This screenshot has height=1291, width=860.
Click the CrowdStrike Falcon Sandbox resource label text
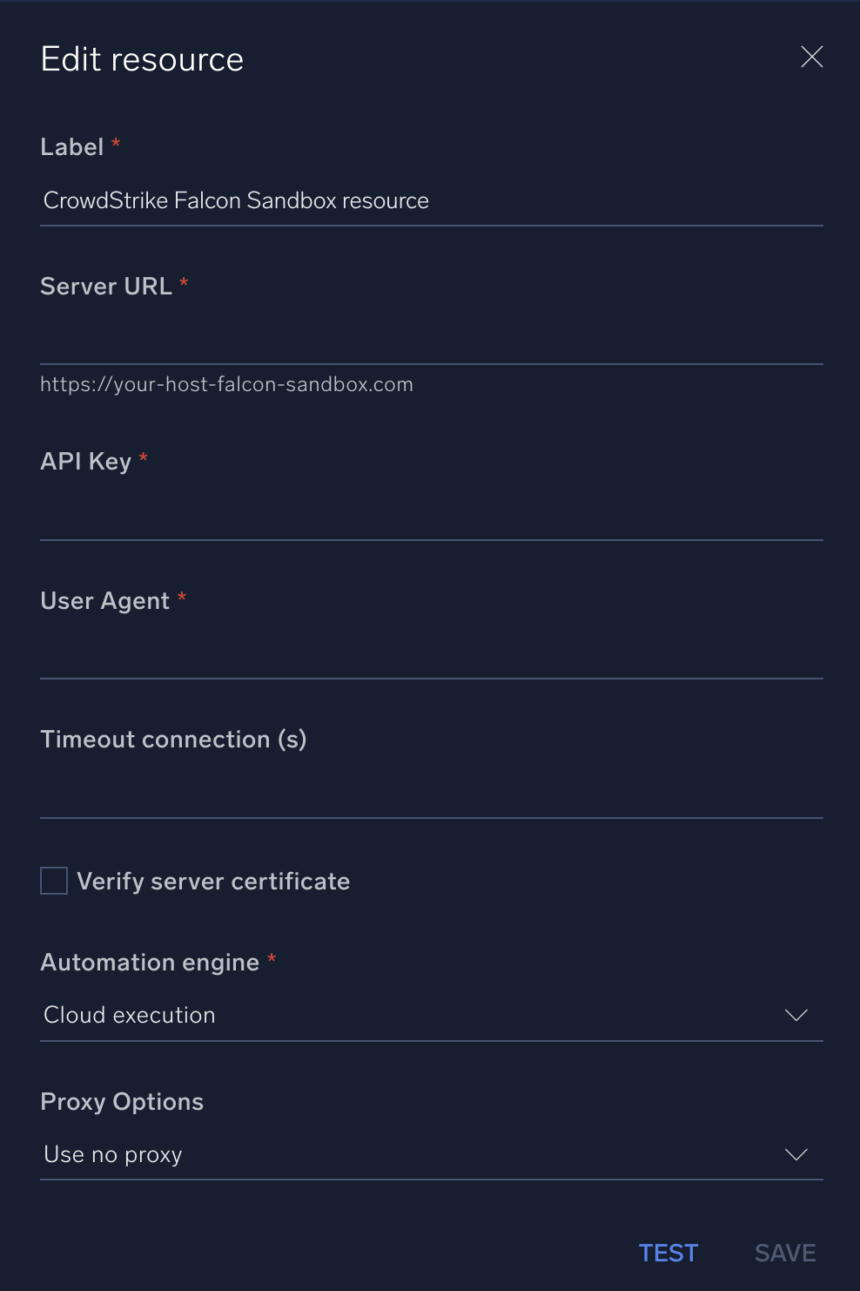point(236,200)
